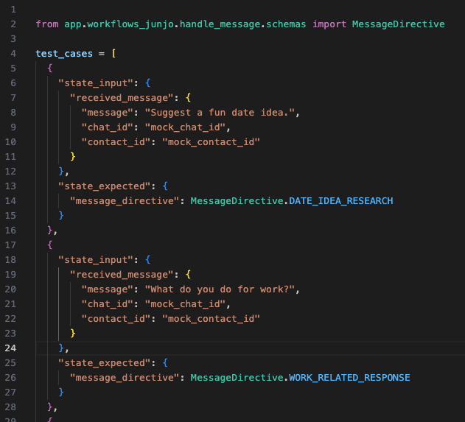Click the magenta closing brace on line 16
The width and height of the screenshot is (465, 422).
click(x=50, y=231)
